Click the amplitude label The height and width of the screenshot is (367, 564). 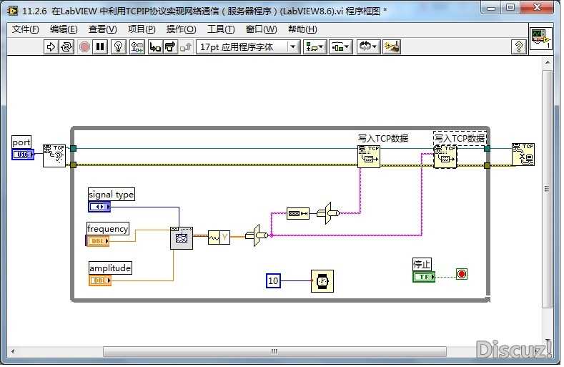(110, 268)
